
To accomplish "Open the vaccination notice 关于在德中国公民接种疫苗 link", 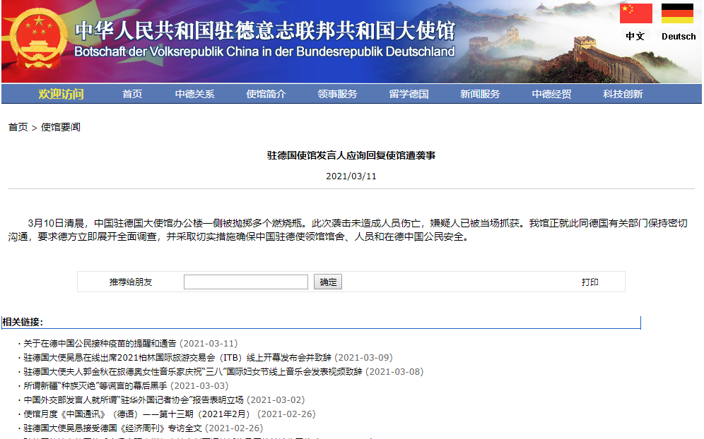I will [100, 344].
